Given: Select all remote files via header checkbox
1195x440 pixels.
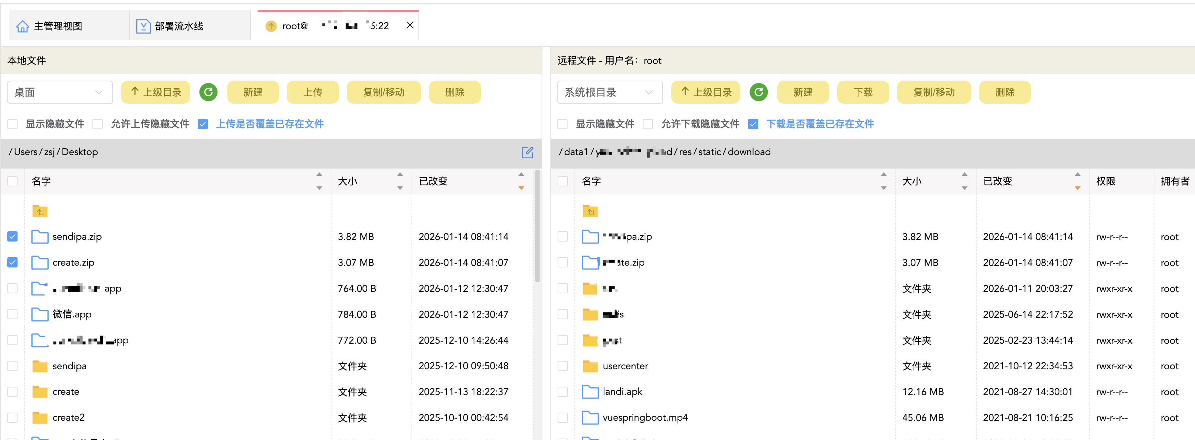Looking at the screenshot, I should pyautogui.click(x=563, y=181).
